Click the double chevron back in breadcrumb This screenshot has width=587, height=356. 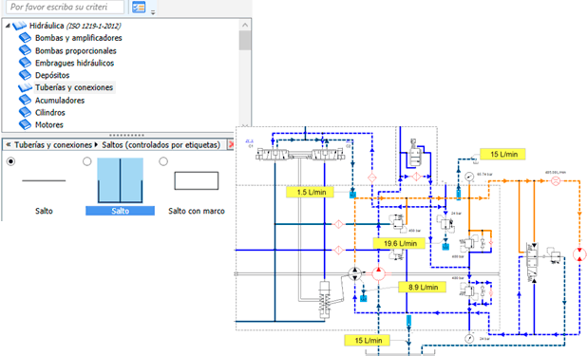click(x=9, y=144)
